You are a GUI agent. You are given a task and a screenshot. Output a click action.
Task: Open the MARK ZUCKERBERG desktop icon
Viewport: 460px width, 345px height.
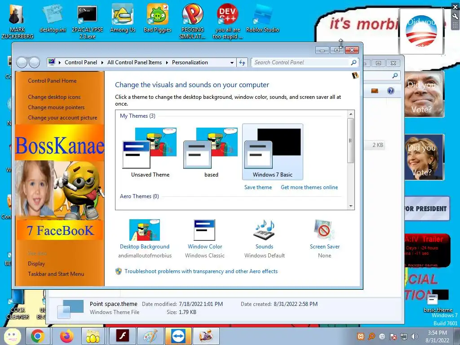(17, 21)
